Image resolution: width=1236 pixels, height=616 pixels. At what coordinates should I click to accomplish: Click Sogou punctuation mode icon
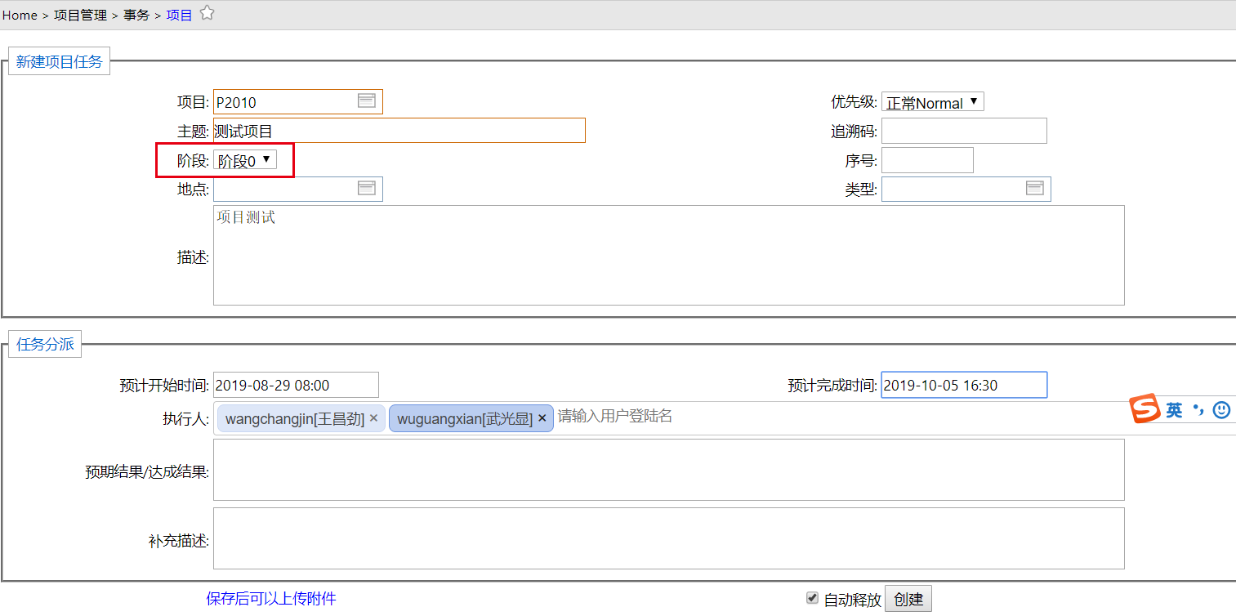pyautogui.click(x=1198, y=408)
